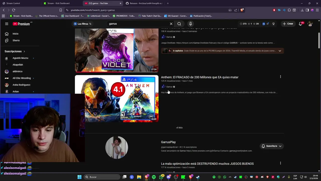Open Fake Twitch Chat Ge... bookmark
This screenshot has height=181, width=321.
(x=149, y=16)
